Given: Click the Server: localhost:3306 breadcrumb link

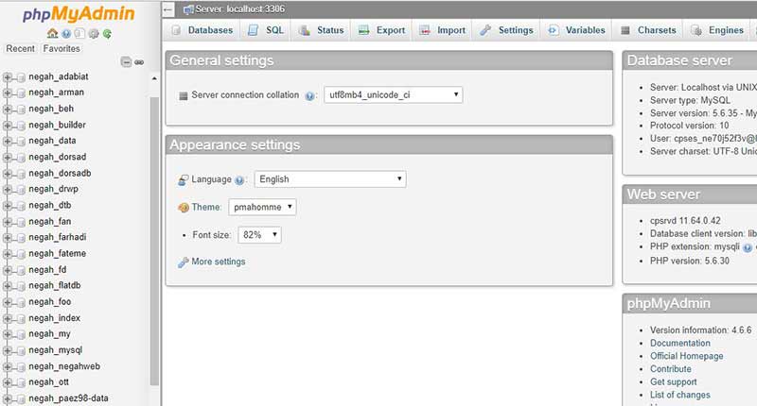Looking at the screenshot, I should pyautogui.click(x=239, y=9).
